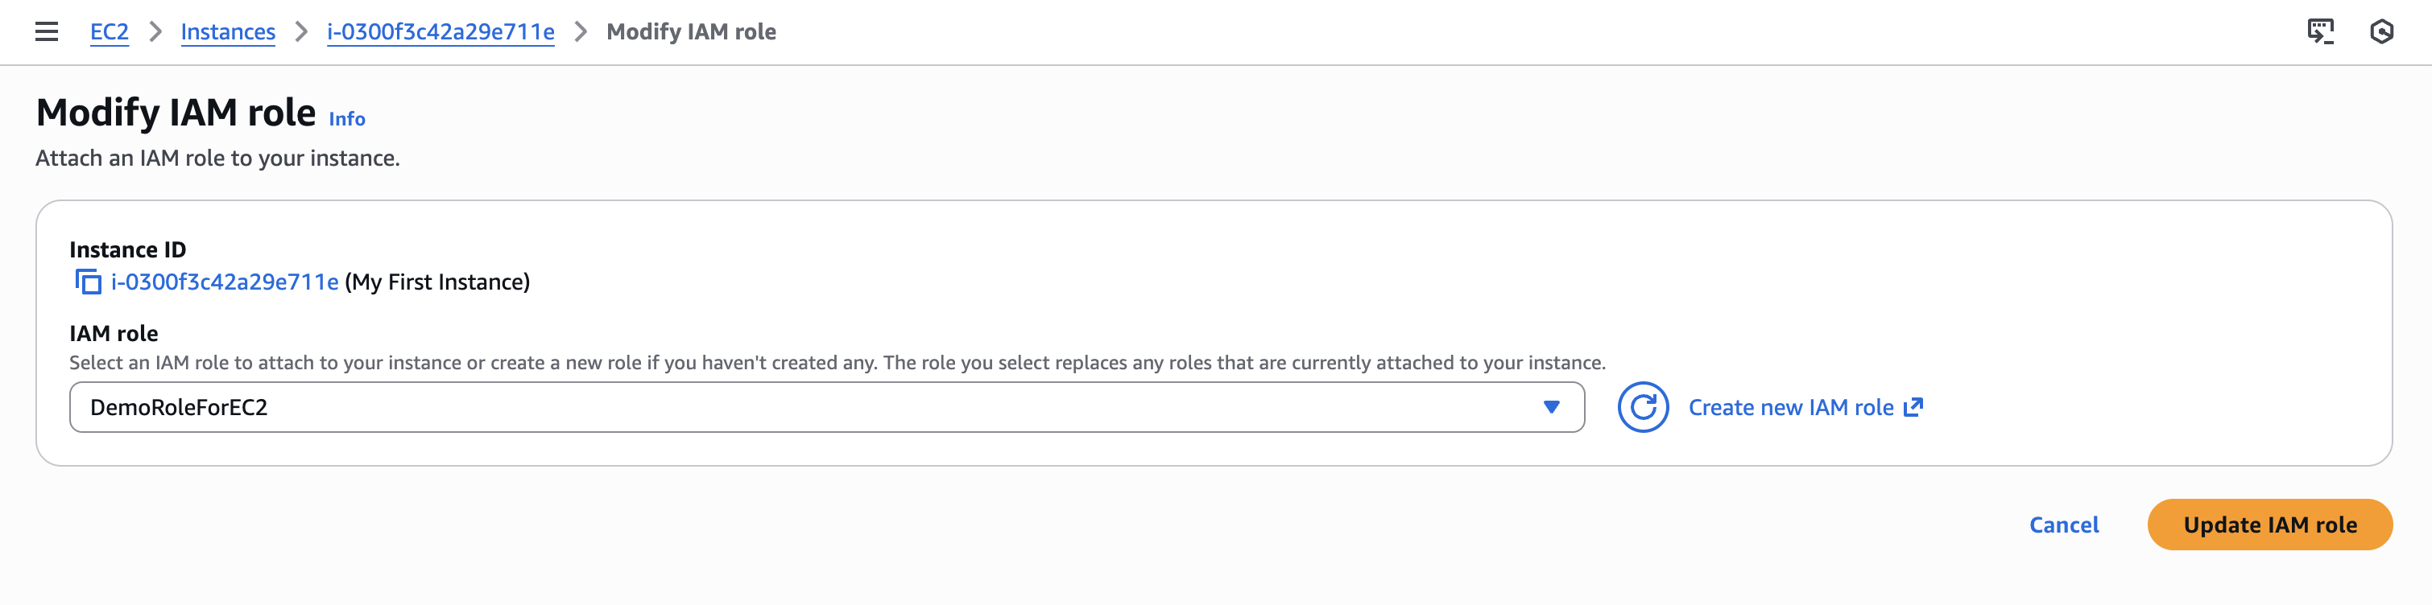Cancel the IAM role modification

(2063, 525)
